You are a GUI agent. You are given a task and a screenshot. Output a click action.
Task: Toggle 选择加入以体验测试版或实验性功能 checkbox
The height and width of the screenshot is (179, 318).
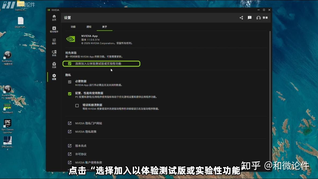[x=70, y=64]
